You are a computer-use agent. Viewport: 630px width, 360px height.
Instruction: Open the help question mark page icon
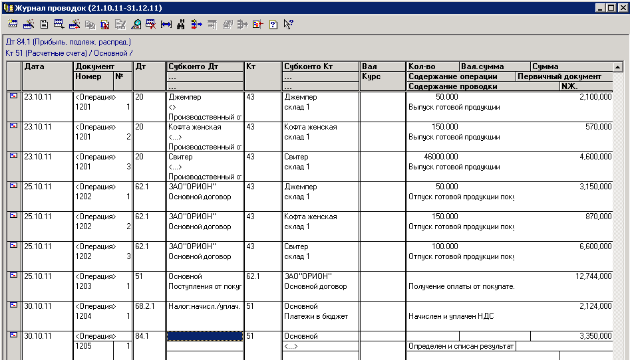(273, 25)
